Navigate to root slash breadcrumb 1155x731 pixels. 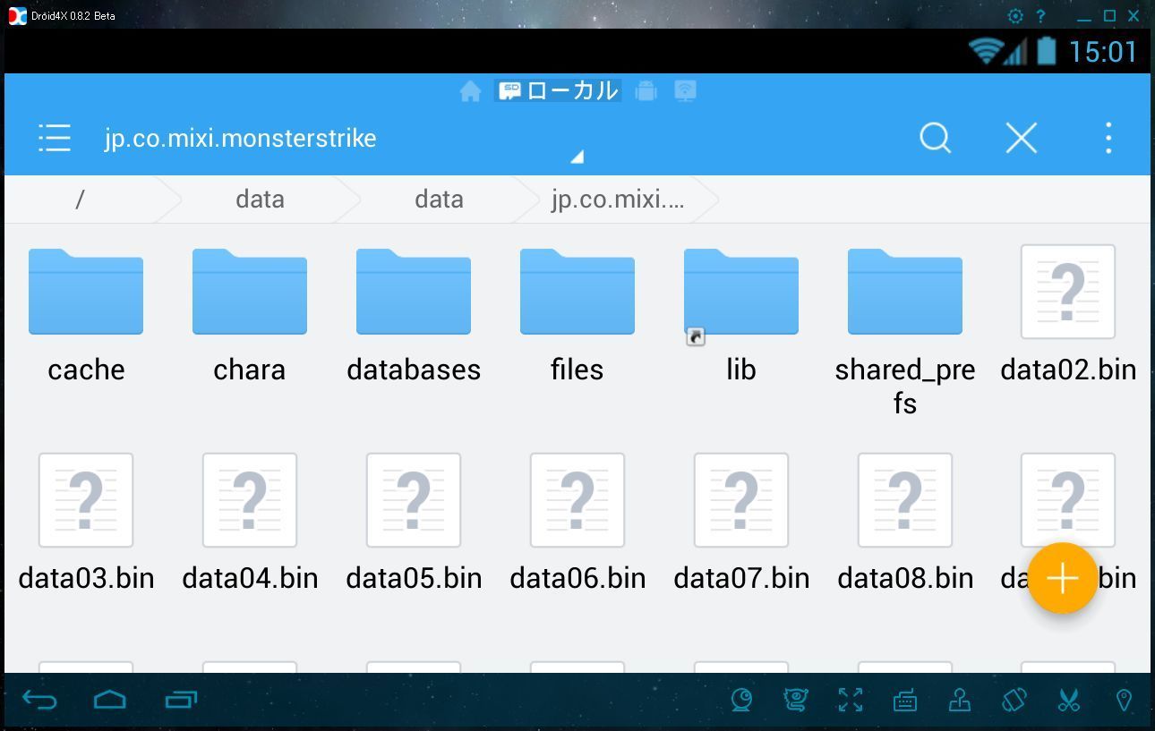[80, 199]
